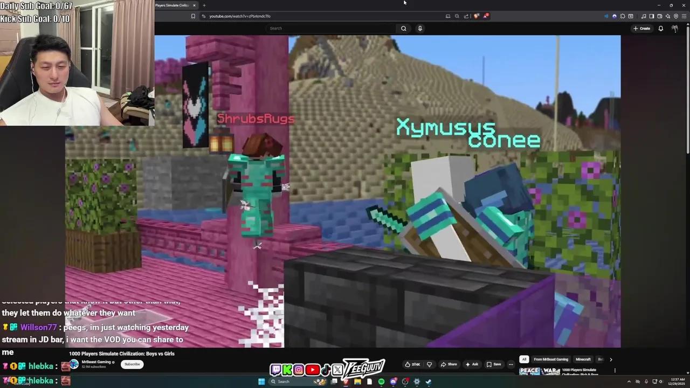The image size is (690, 388).
Task: Click the Ask button under the video
Action: [472, 364]
